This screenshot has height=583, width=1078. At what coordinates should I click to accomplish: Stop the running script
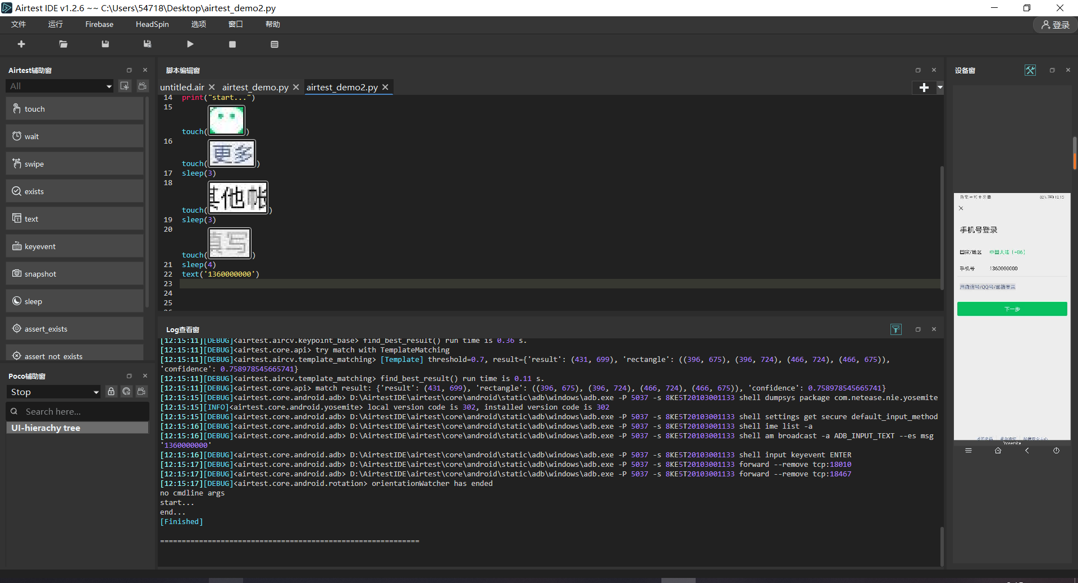232,44
